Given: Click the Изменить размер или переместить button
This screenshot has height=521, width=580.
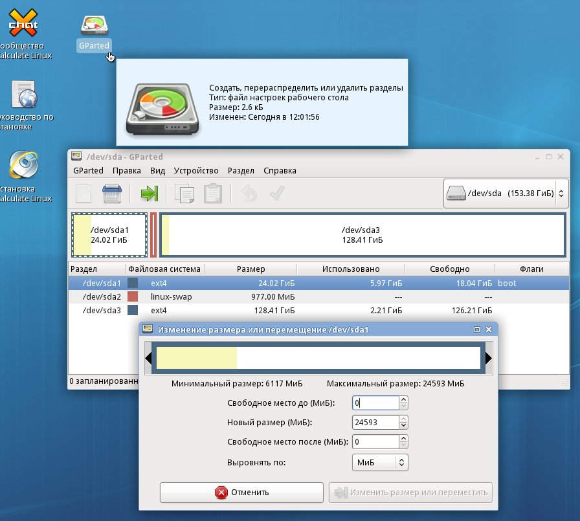Looking at the screenshot, I should pos(410,492).
